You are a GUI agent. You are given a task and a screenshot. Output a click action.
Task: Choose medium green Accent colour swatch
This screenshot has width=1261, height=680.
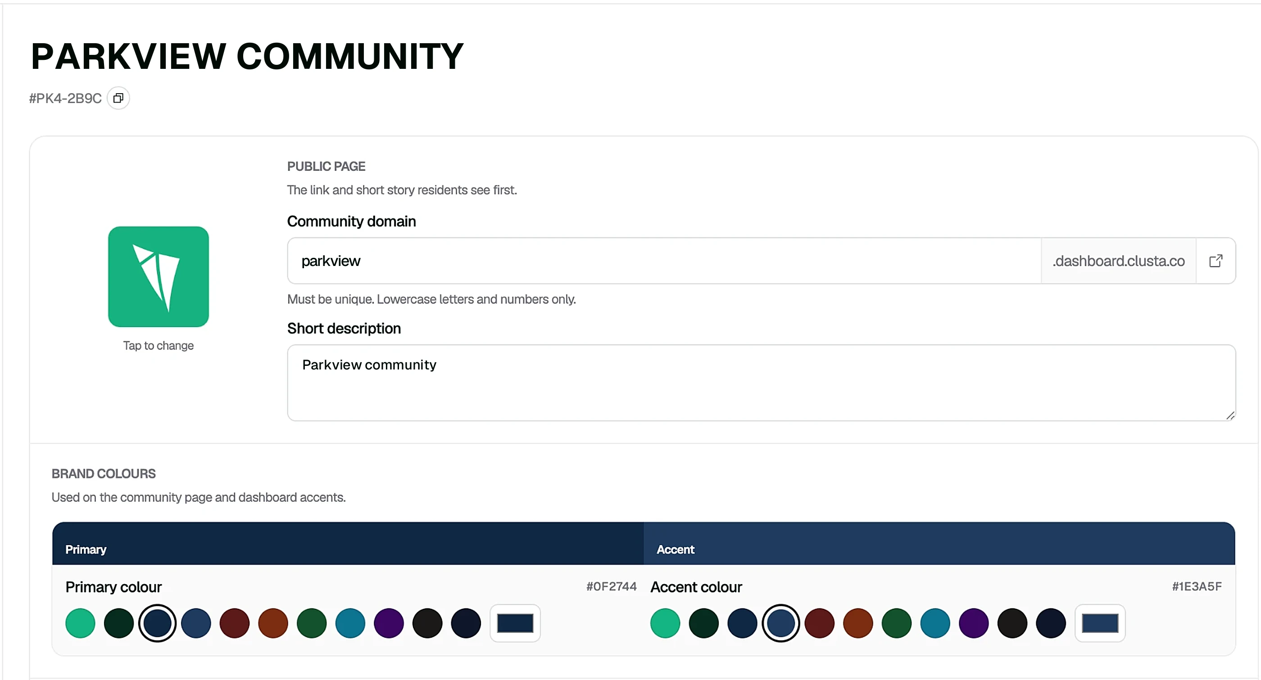(x=897, y=623)
